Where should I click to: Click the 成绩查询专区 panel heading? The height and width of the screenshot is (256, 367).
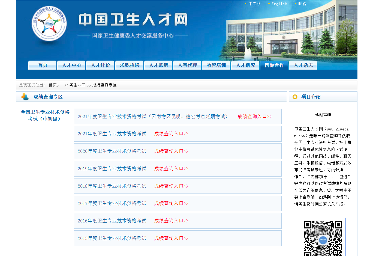(48, 97)
